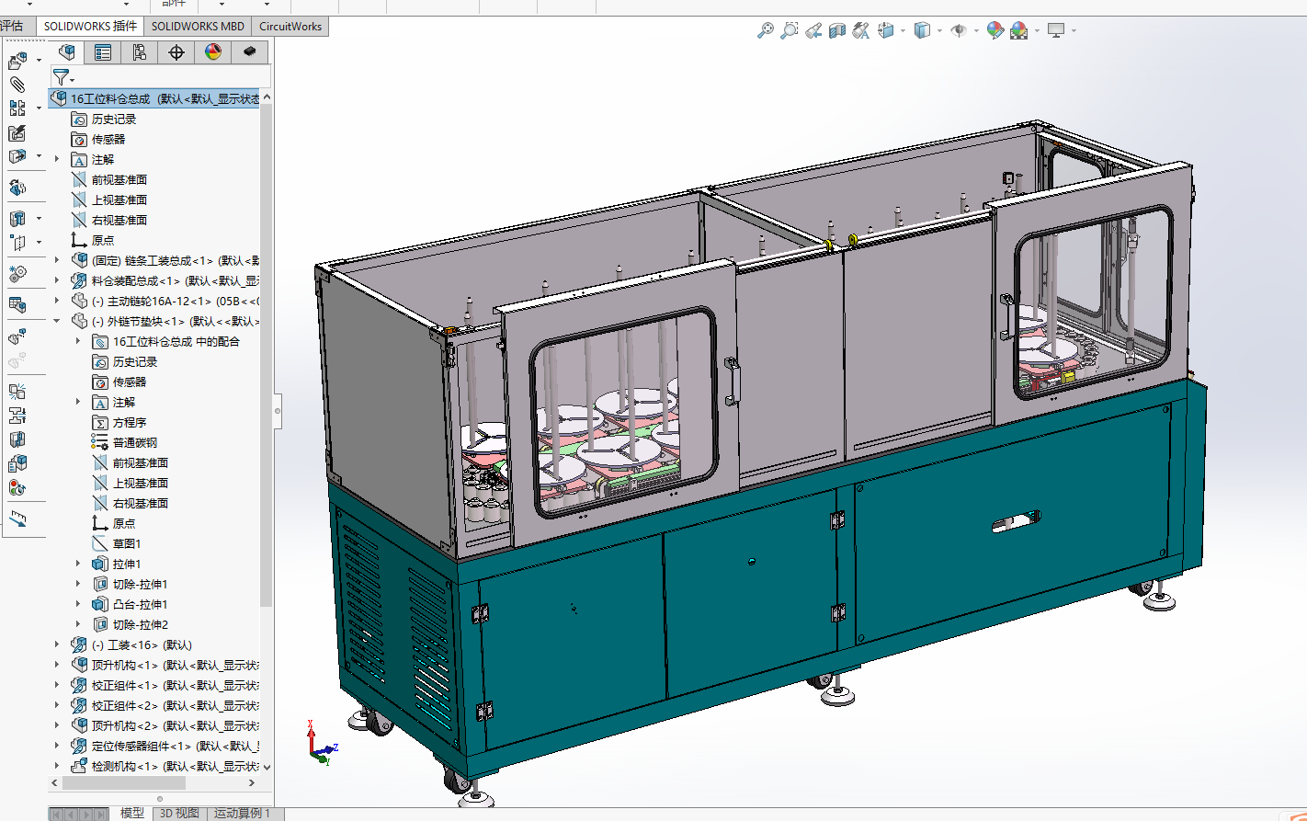
Task: Open the 3D 视图 bottom tab
Action: click(179, 814)
